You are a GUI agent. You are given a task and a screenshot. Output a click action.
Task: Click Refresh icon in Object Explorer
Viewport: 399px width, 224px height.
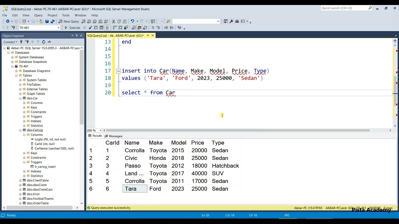tap(44, 42)
